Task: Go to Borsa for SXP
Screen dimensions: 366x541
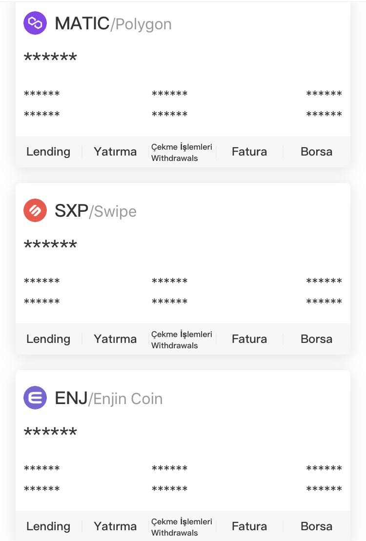Action: 316,339
